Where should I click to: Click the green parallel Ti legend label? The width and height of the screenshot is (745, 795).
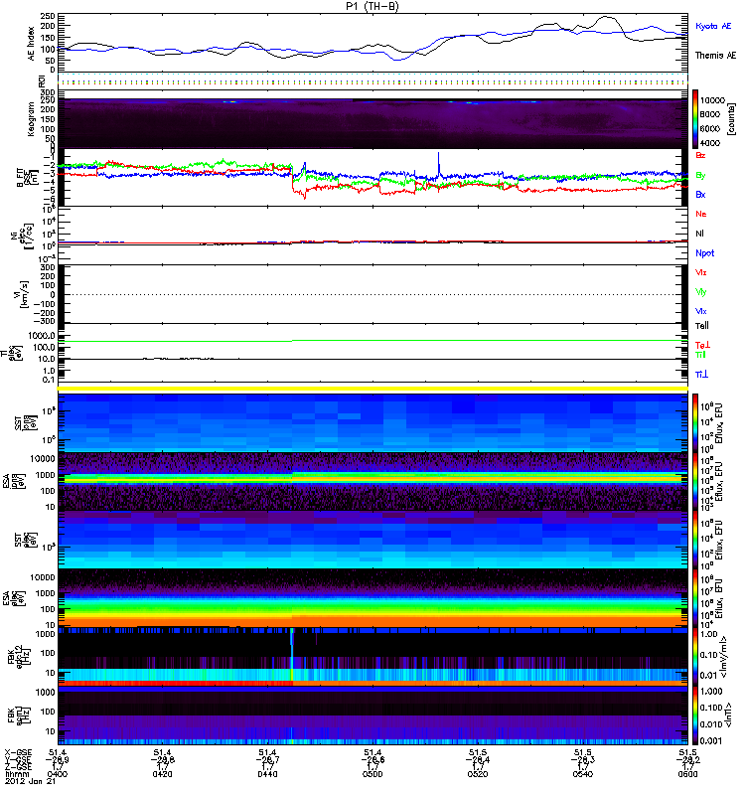(700, 355)
